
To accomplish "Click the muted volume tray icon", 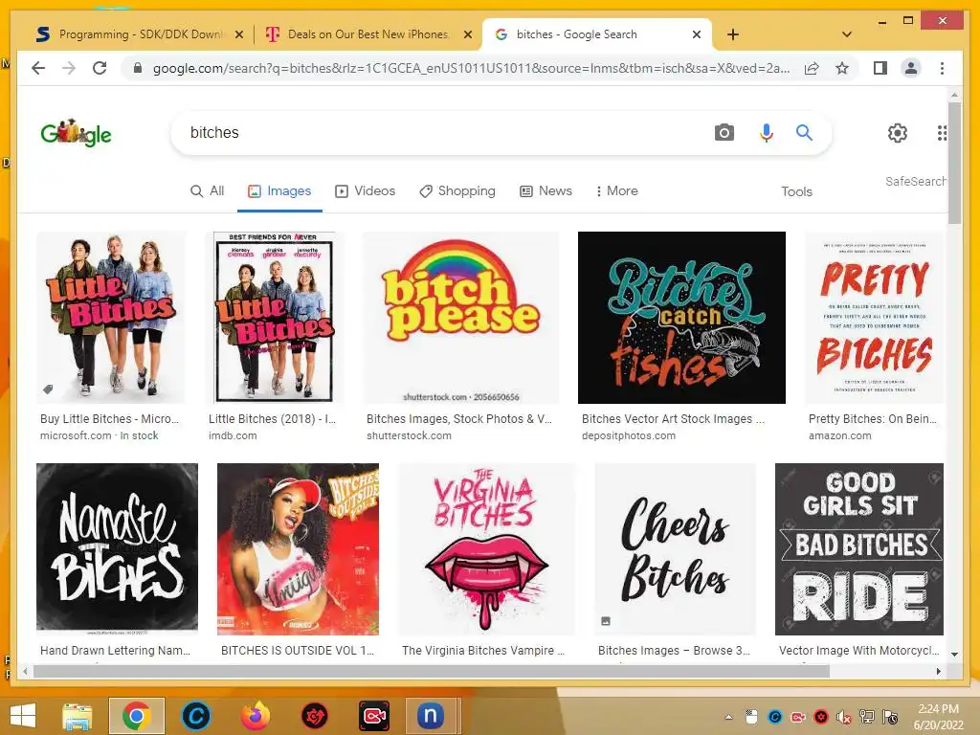I will coord(844,717).
